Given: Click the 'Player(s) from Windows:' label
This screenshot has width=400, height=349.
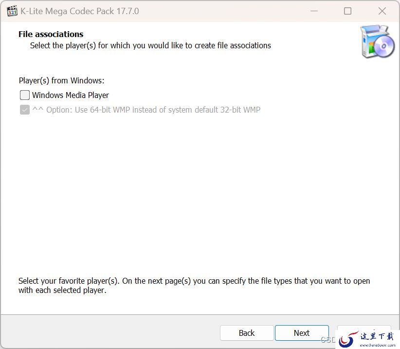Looking at the screenshot, I should 61,80.
